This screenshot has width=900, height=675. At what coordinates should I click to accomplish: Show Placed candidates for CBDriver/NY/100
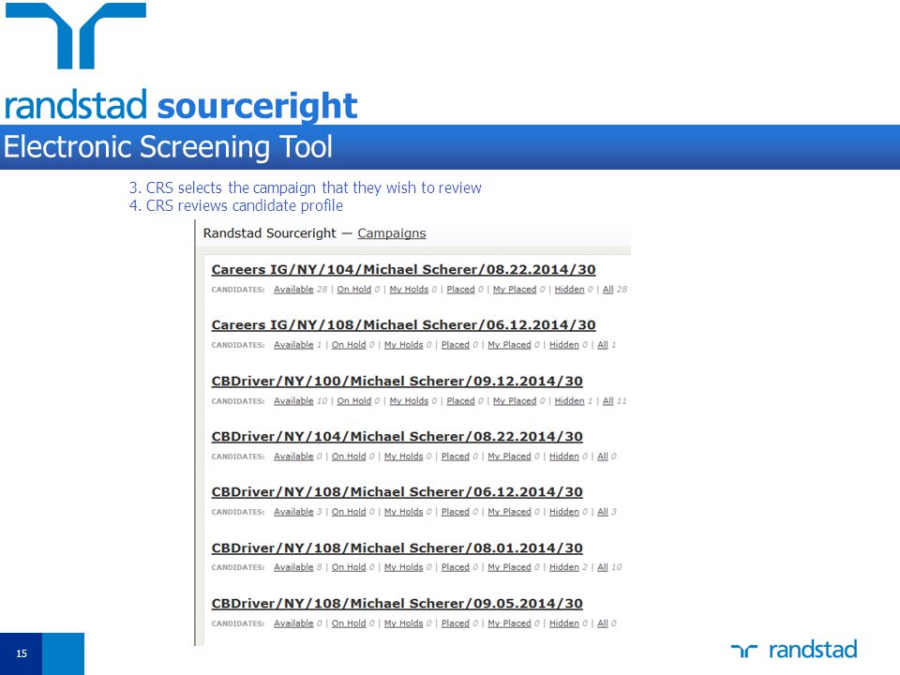(x=461, y=401)
